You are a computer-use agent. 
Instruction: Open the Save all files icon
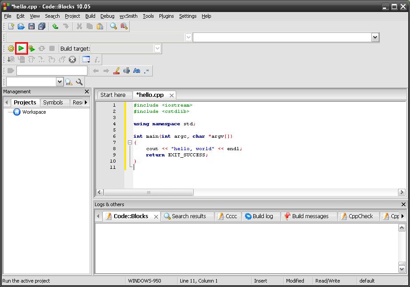[x=41, y=26]
